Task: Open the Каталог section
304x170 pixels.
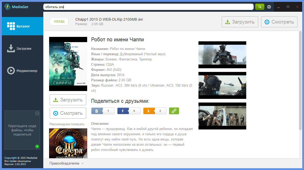Action: (23, 26)
